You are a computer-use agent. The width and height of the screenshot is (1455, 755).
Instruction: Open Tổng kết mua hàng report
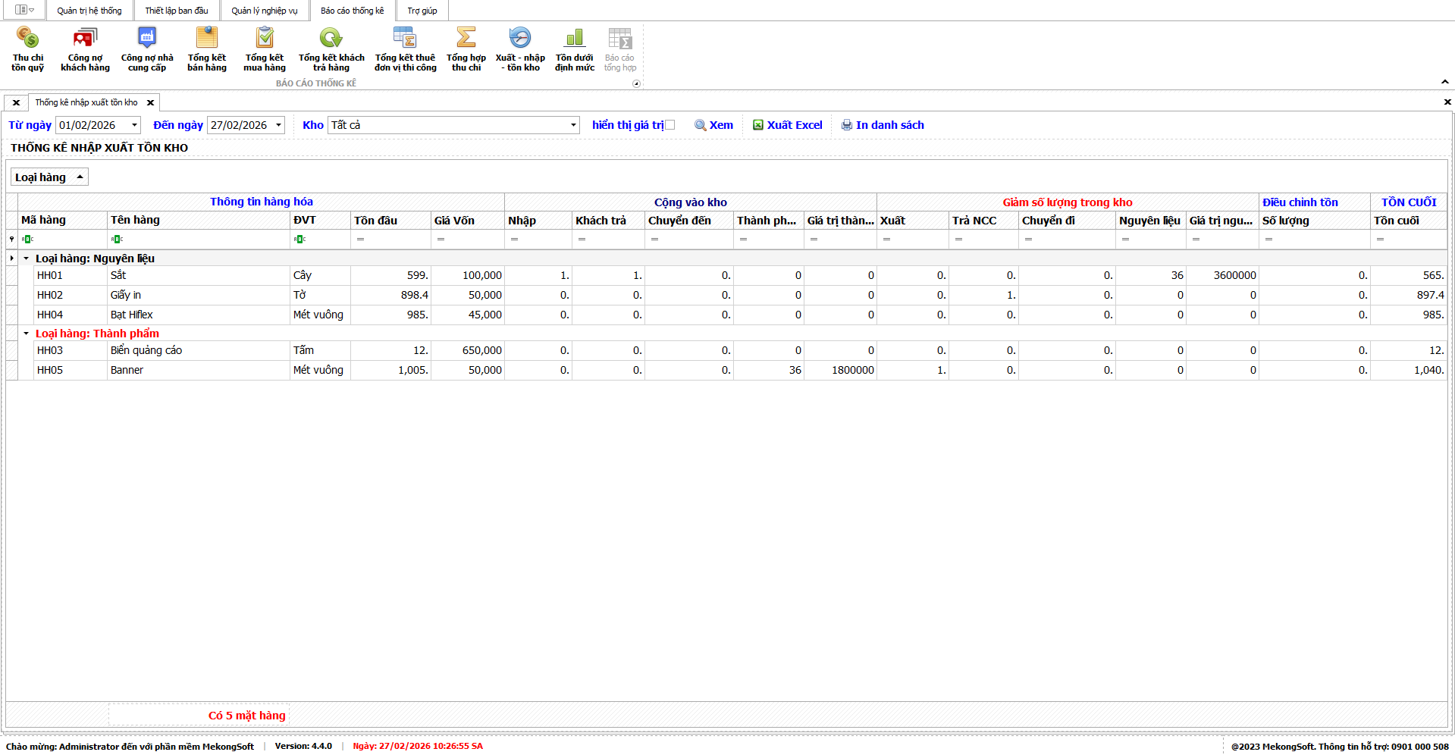click(265, 49)
